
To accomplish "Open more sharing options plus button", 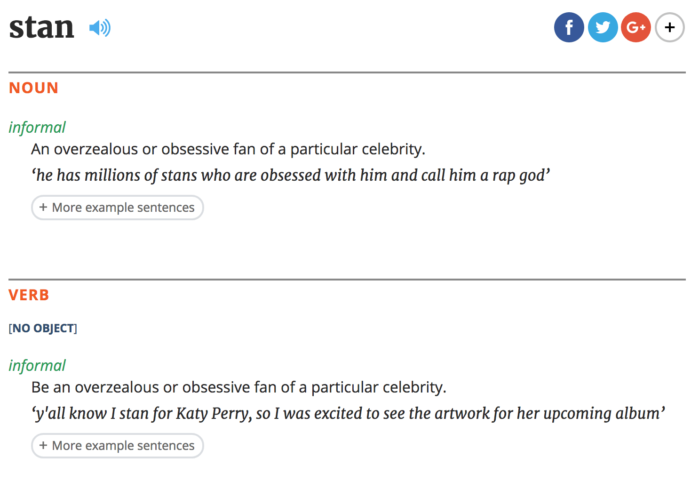I will click(670, 27).
